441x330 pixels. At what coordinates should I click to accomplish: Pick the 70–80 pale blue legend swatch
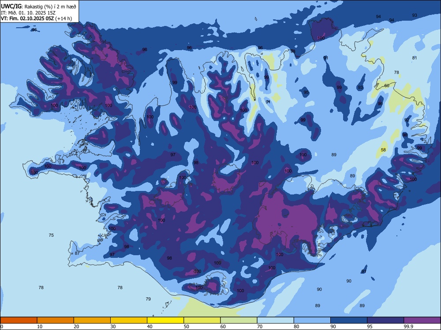point(275,320)
